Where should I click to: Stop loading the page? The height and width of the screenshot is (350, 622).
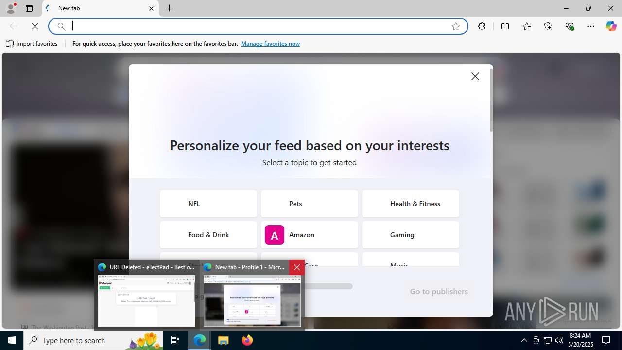point(35,26)
